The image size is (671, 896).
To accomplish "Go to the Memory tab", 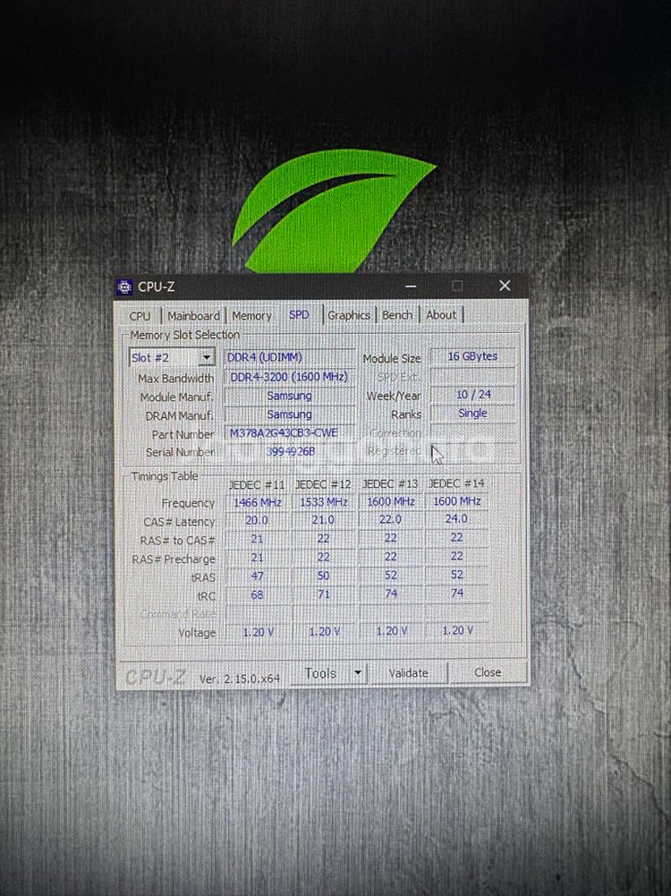I will [x=251, y=316].
